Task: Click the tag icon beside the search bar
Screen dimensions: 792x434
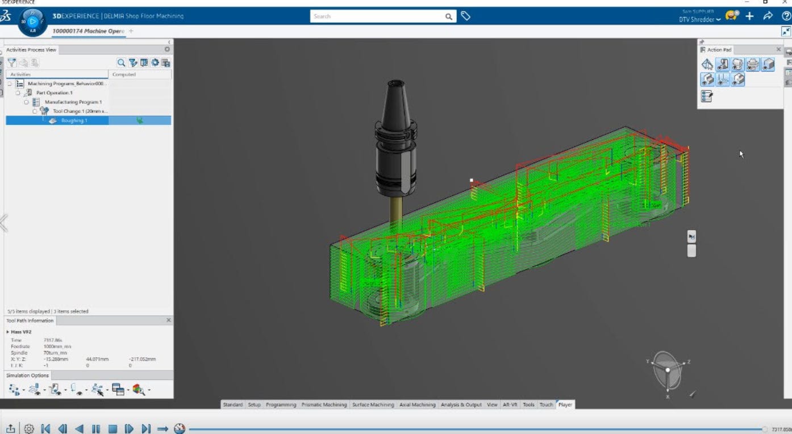Action: tap(466, 16)
